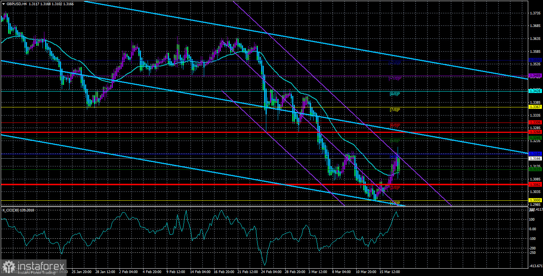Click the 21 Feb 12:00 time label
Viewport: 543px width, 276px height.
(x=248, y=272)
